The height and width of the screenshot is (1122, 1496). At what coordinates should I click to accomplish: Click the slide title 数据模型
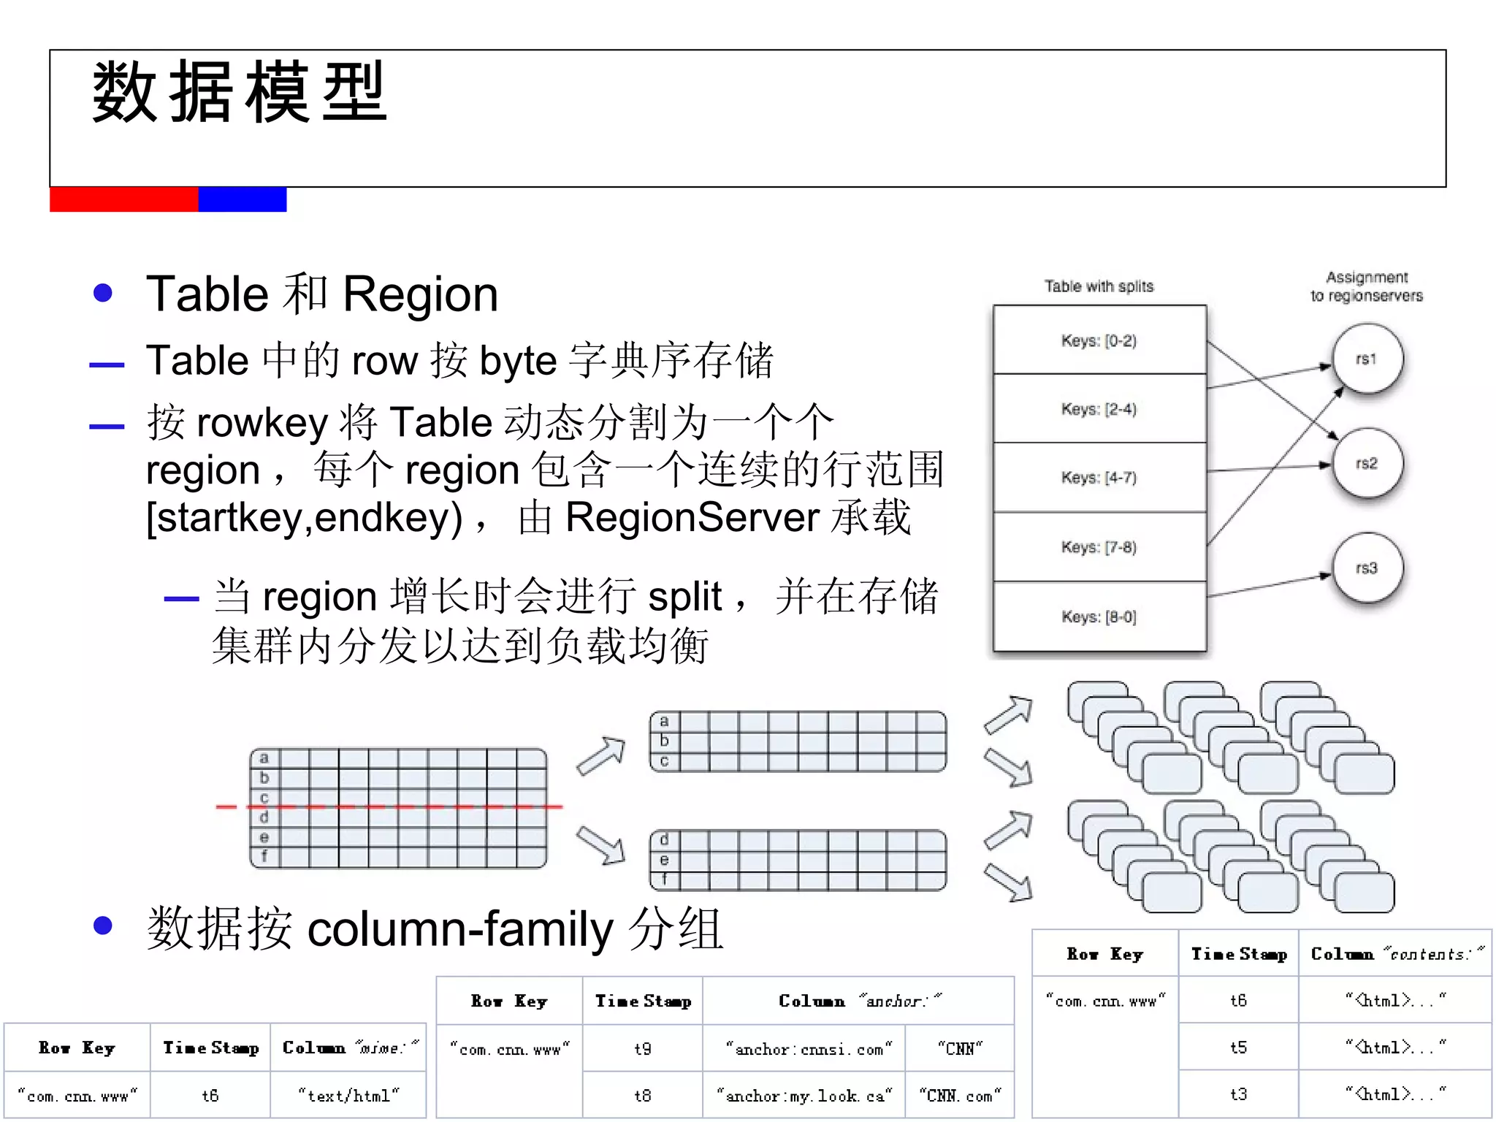[x=240, y=93]
